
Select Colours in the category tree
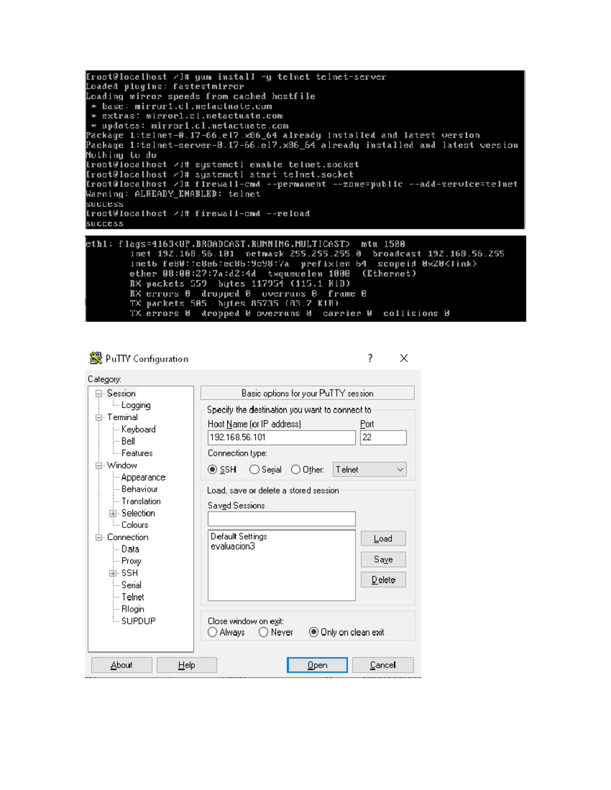click(134, 525)
